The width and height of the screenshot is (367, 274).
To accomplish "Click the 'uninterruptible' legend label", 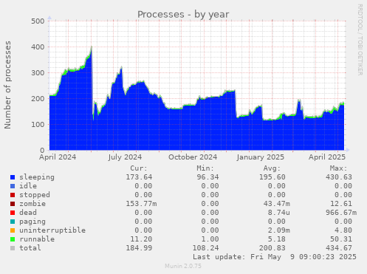I will (x=52, y=230).
